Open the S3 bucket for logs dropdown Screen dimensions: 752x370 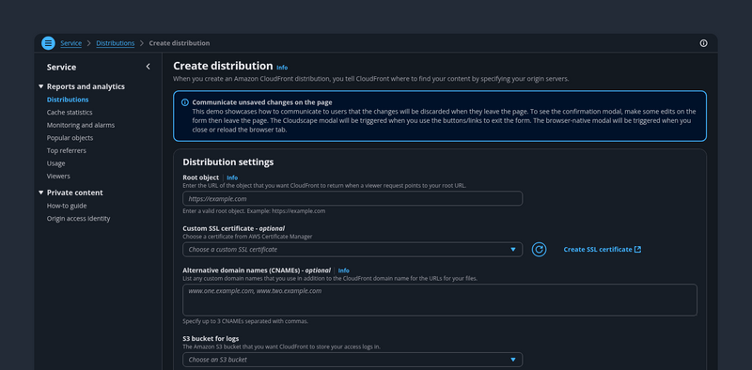(x=352, y=360)
